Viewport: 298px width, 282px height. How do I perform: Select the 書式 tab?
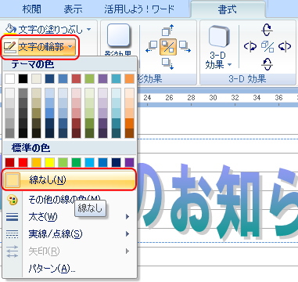click(x=228, y=9)
